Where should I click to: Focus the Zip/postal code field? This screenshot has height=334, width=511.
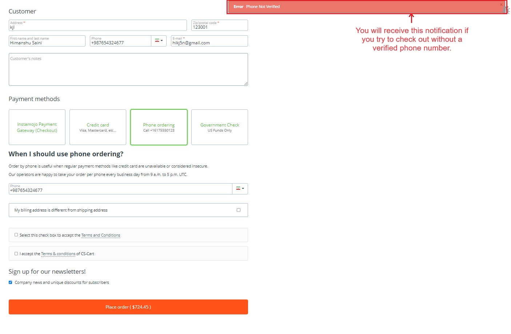pyautogui.click(x=220, y=25)
